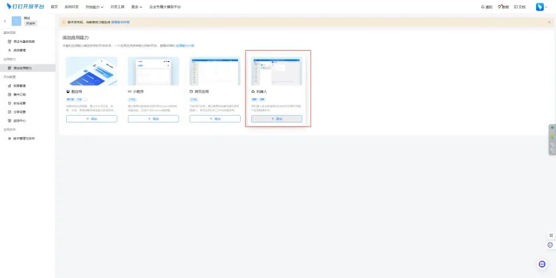
Task: Click the 查看版本详情 link in the banner
Action: [120, 22]
